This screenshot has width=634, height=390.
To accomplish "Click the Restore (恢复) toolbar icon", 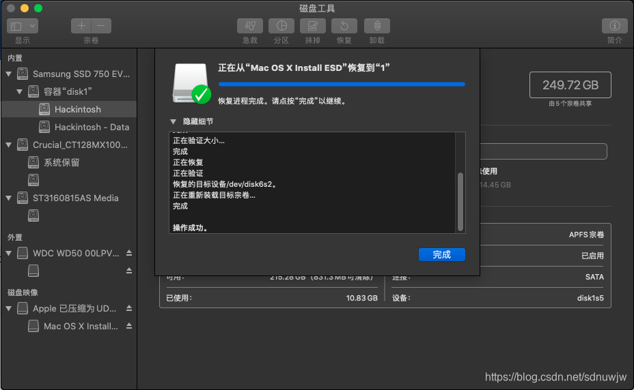I will [344, 26].
